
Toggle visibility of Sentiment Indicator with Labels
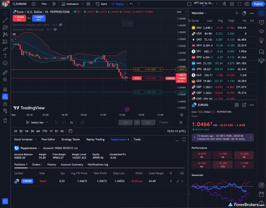pos(61,25)
